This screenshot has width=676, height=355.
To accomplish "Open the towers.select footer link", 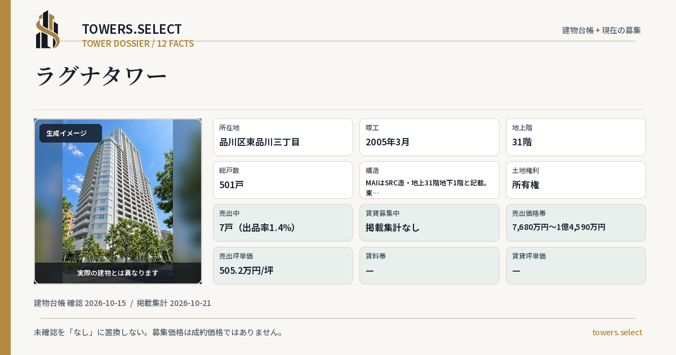I will (617, 332).
